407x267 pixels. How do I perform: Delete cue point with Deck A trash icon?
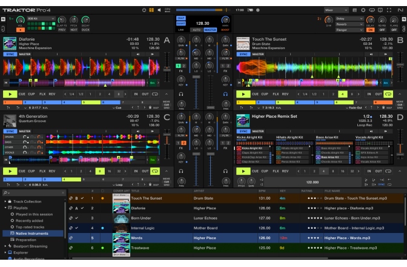[150, 107]
